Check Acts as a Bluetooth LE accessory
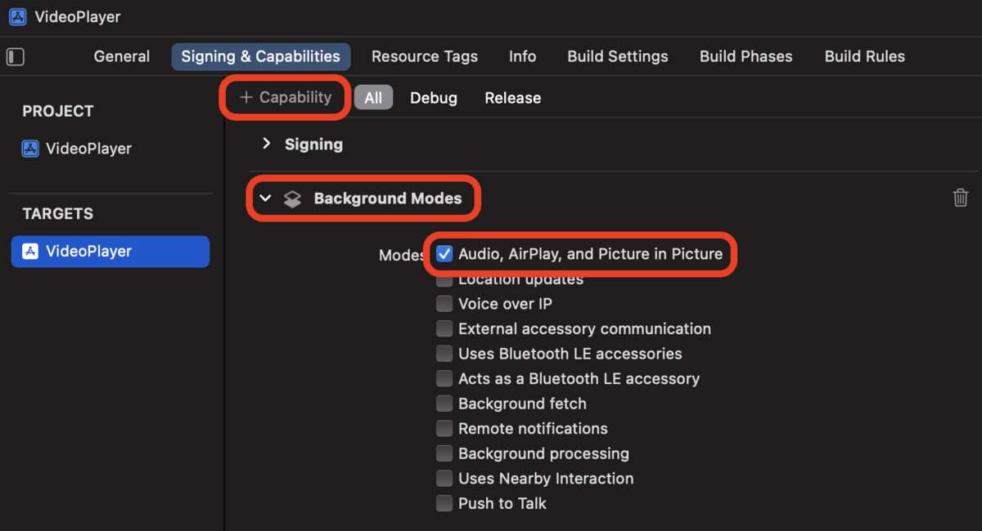This screenshot has width=982, height=531. pos(444,378)
